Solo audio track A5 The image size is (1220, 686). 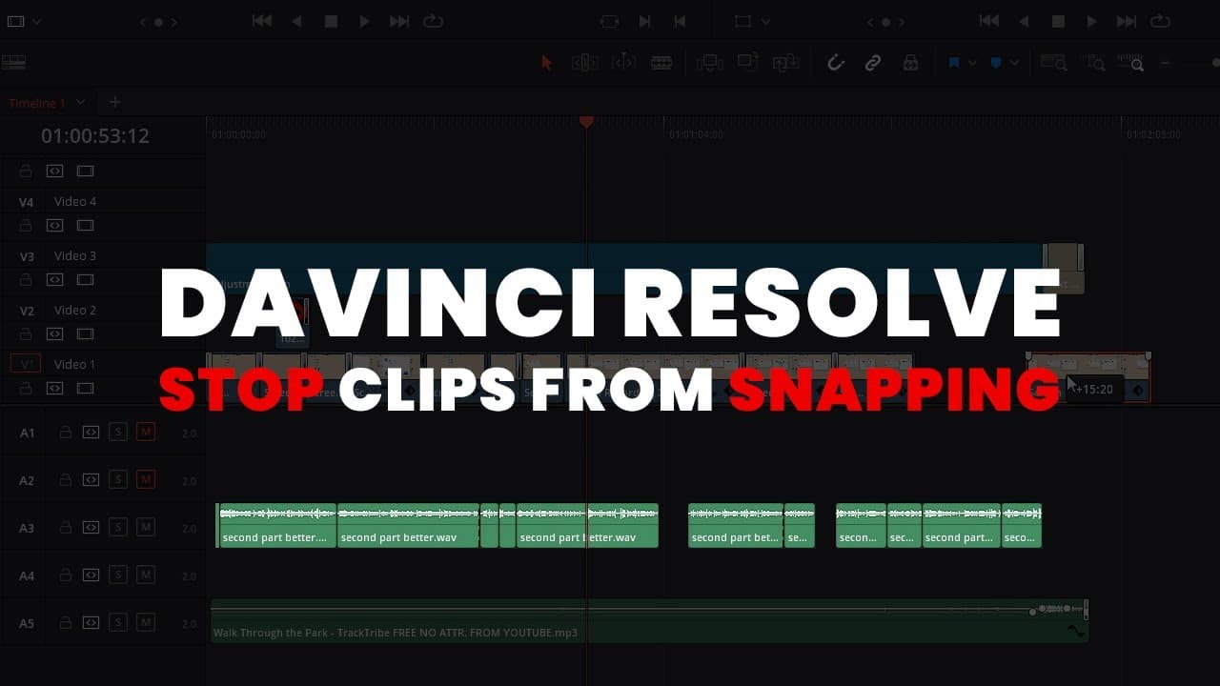[x=118, y=622]
